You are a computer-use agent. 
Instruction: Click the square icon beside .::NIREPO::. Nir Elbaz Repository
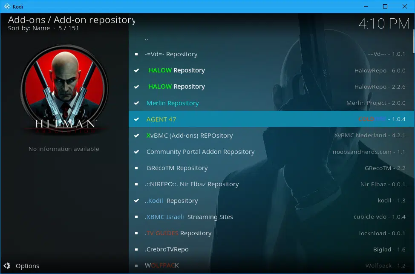click(136, 184)
